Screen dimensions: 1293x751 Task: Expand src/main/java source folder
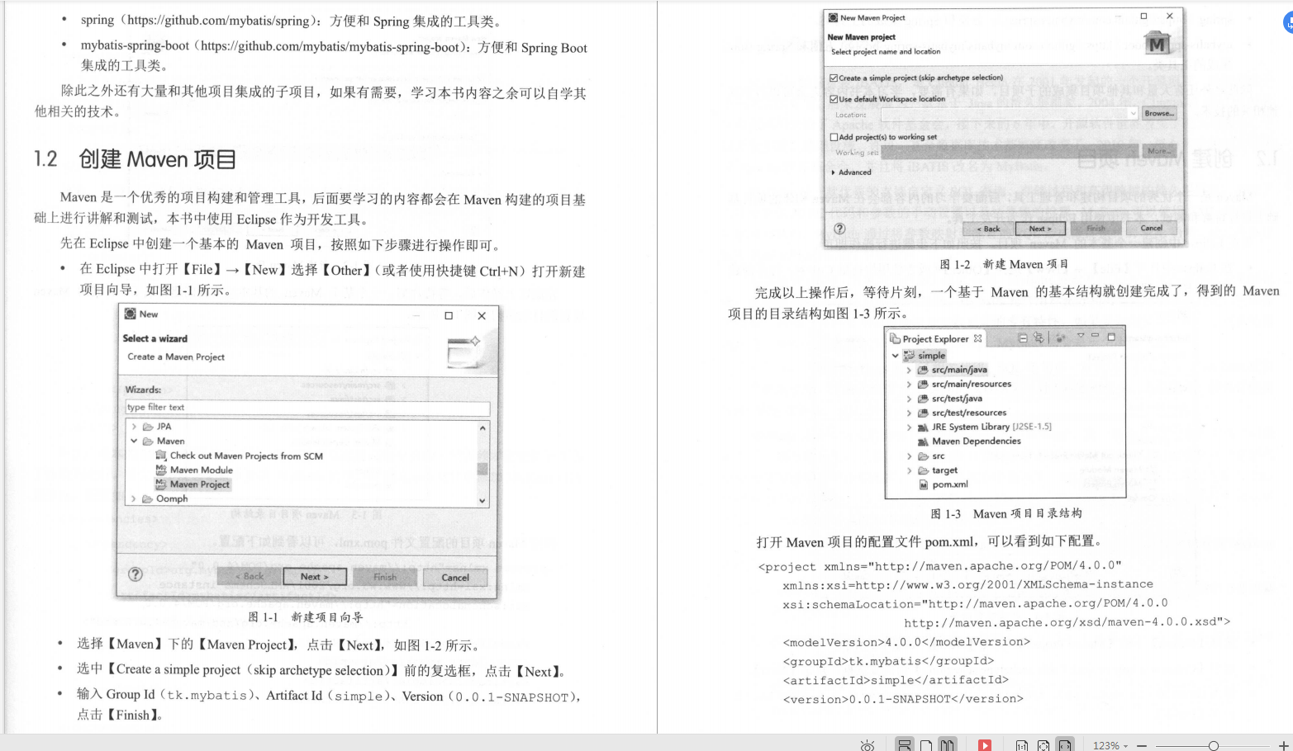tap(909, 370)
